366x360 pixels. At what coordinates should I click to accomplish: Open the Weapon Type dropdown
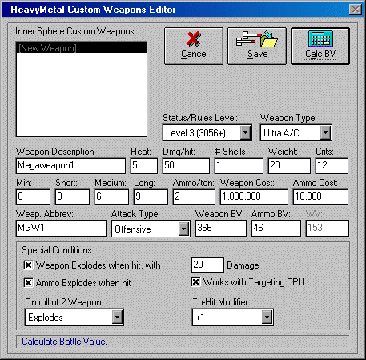click(325, 132)
